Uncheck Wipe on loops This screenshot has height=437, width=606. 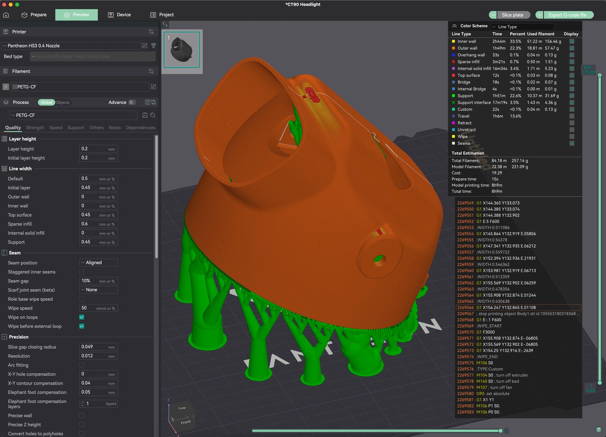click(81, 317)
